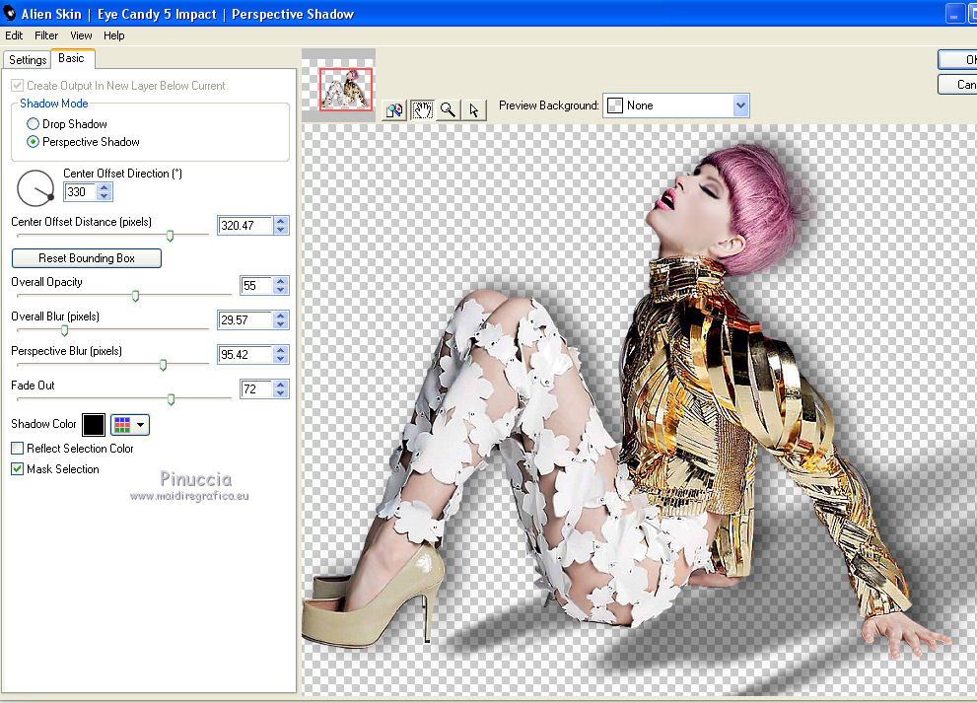Click the Alien Skin title bar icon
The width and height of the screenshot is (977, 703).
click(x=9, y=13)
